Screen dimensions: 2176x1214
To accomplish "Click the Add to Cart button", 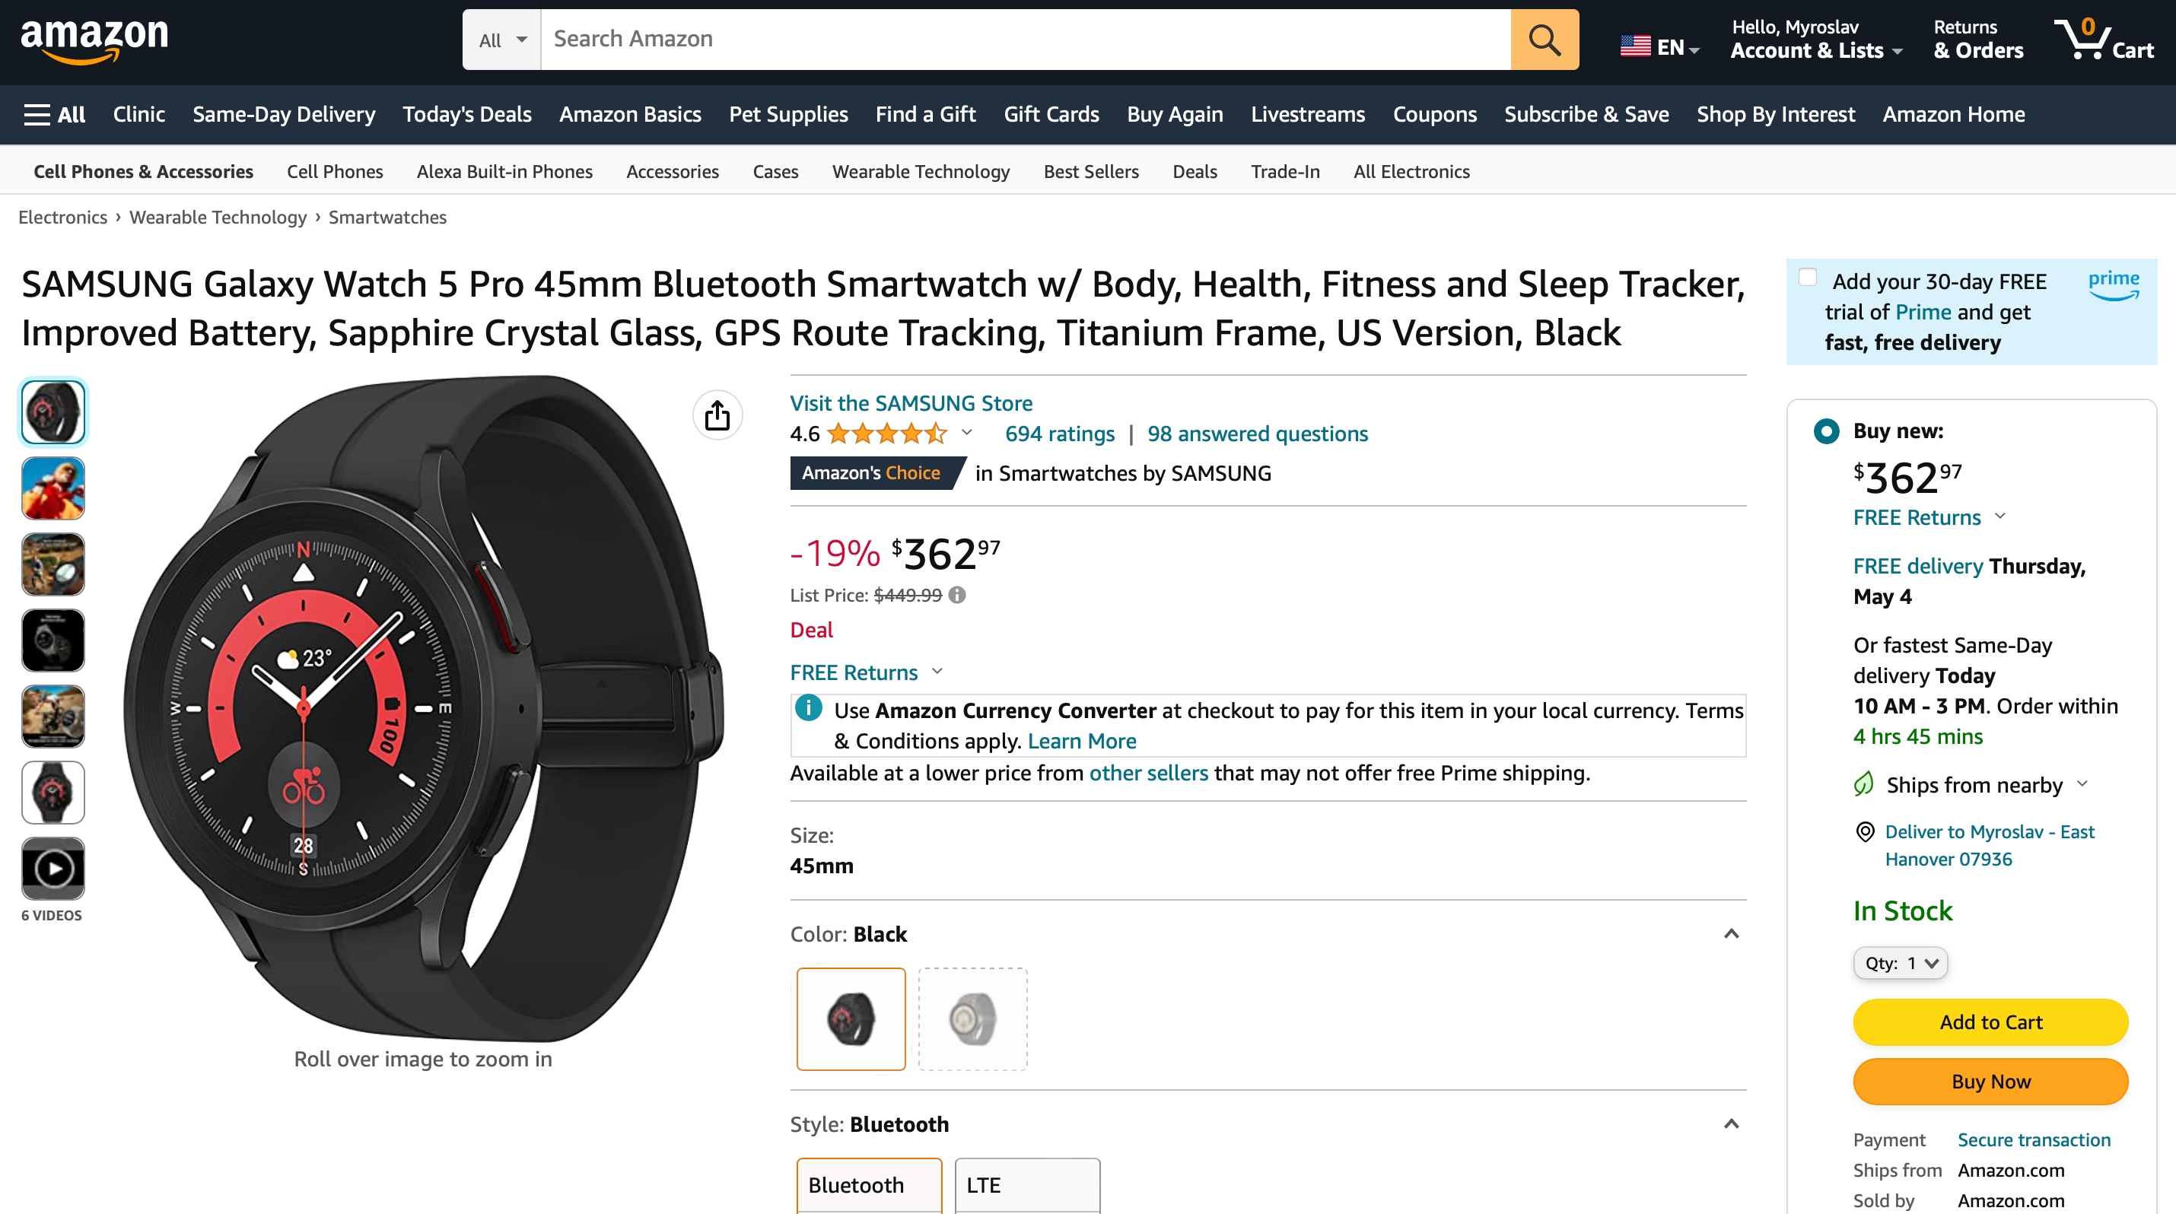I will point(1990,1022).
